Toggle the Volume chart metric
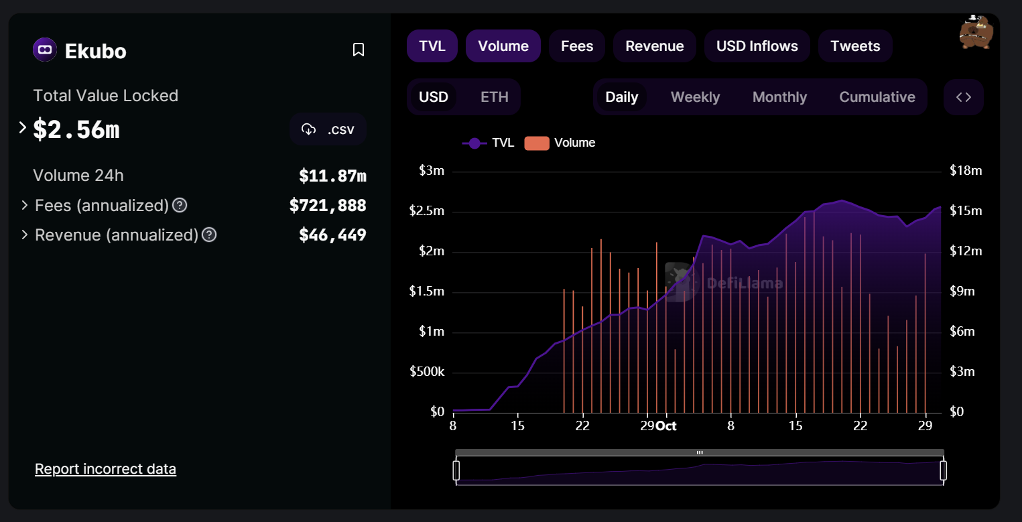Viewport: 1022px width, 522px height. coord(503,46)
